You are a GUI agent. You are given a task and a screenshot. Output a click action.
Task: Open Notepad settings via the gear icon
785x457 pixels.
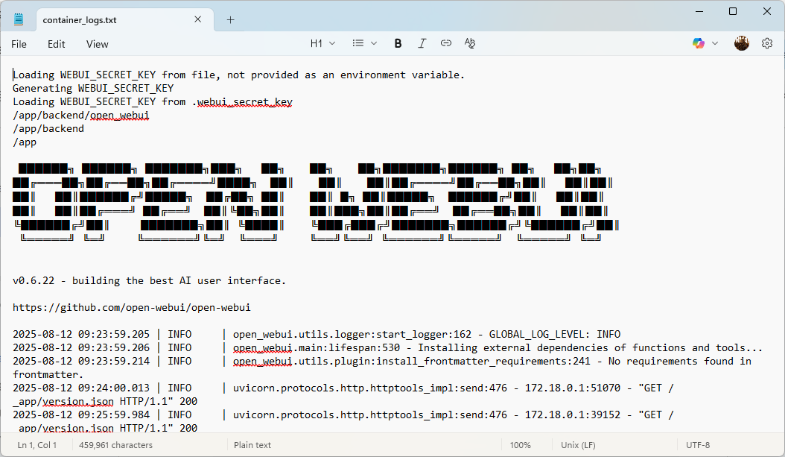pyautogui.click(x=767, y=43)
